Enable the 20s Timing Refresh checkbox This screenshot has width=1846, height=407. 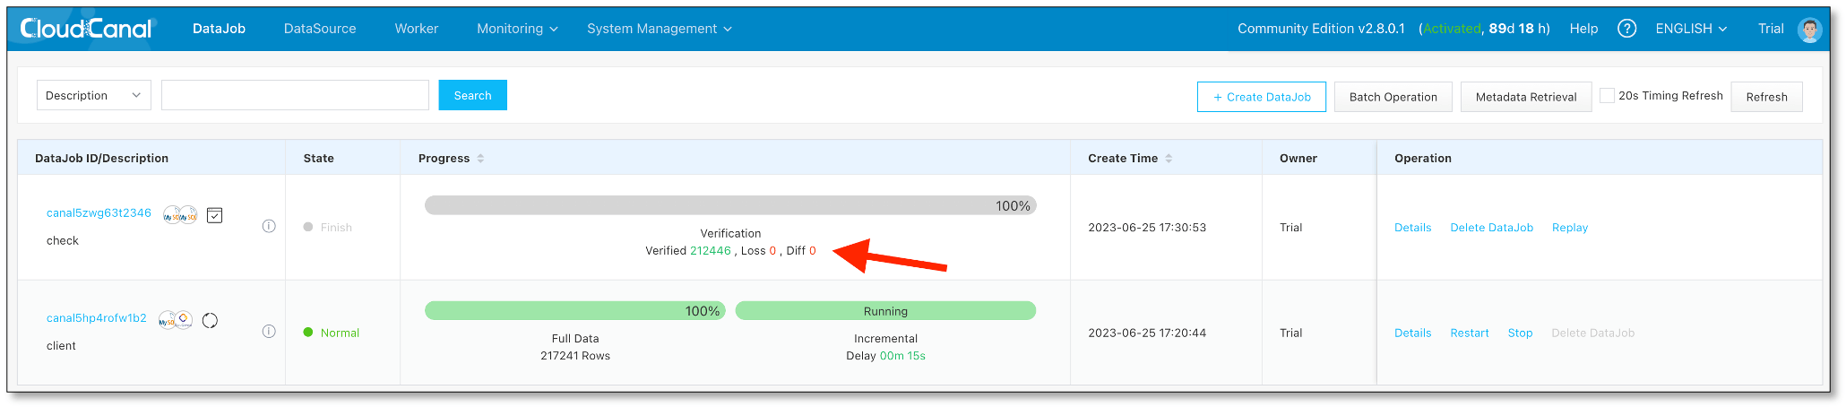[x=1607, y=96]
